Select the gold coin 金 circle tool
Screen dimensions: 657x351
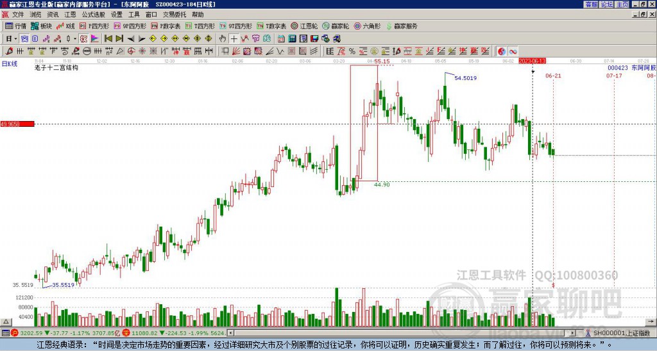pos(374,51)
